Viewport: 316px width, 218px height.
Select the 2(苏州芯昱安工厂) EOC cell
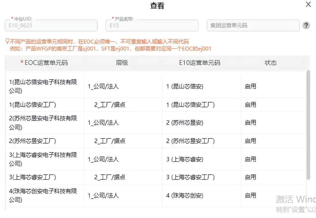point(33,141)
